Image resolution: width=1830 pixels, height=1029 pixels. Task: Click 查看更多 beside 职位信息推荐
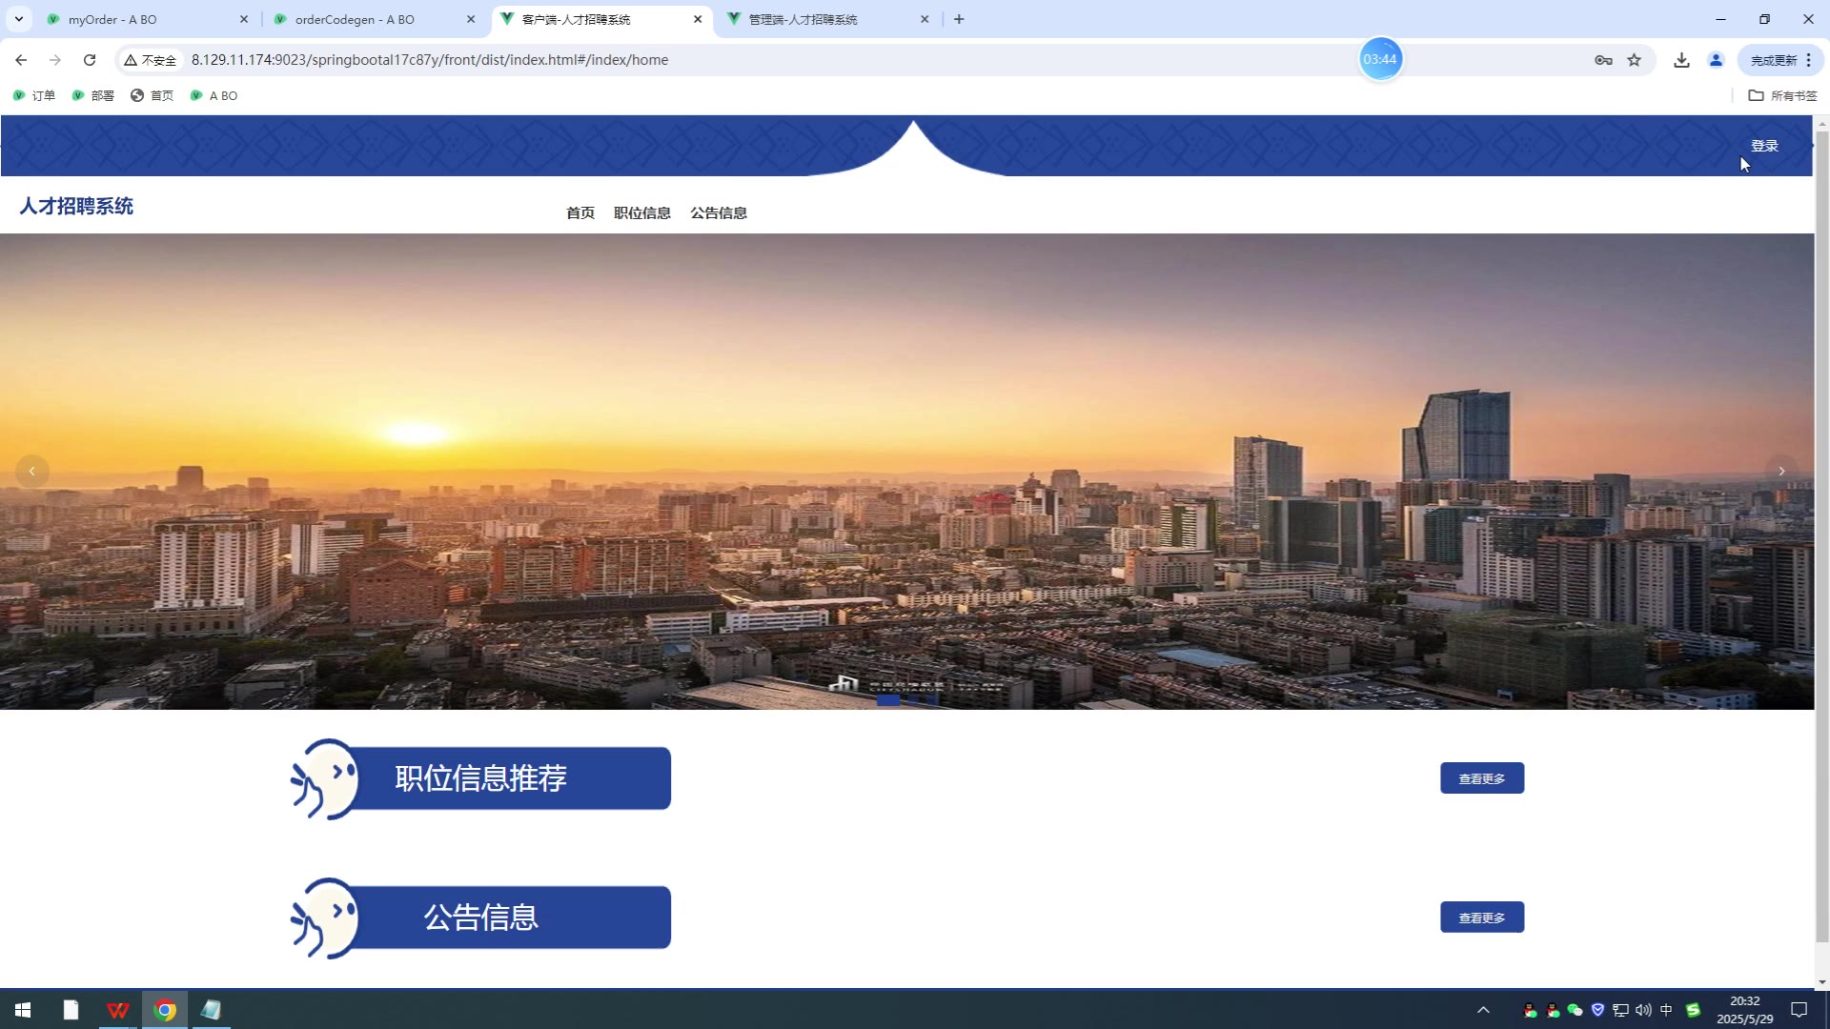(x=1481, y=778)
